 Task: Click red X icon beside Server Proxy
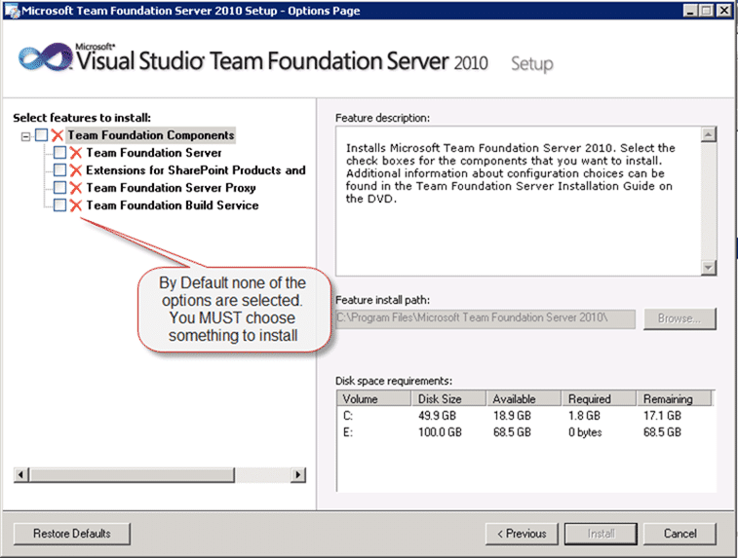pos(76,188)
